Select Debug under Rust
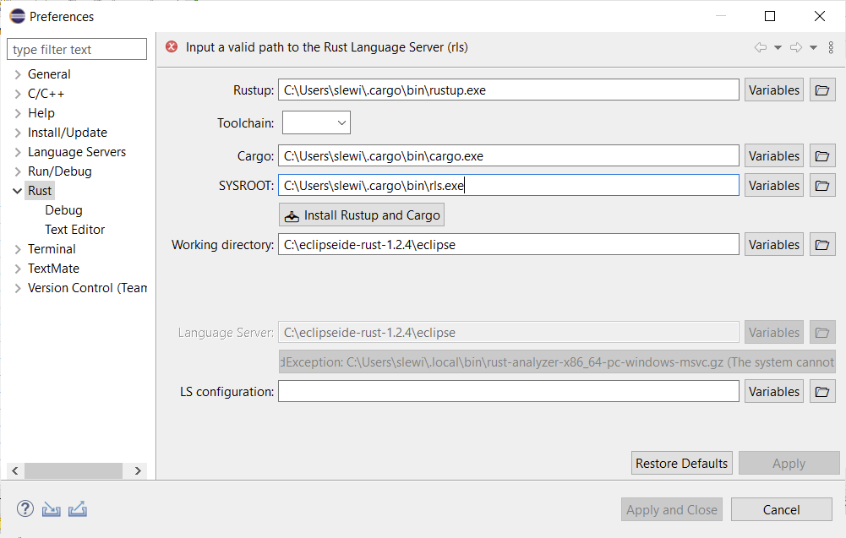This screenshot has height=538, width=846. 63,210
